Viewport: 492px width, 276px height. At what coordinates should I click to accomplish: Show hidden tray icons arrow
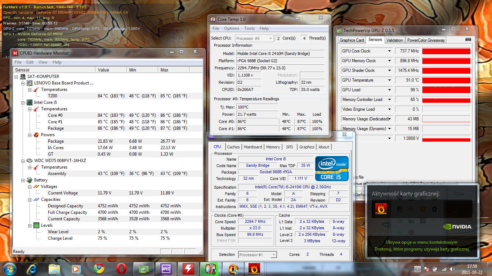417,269
